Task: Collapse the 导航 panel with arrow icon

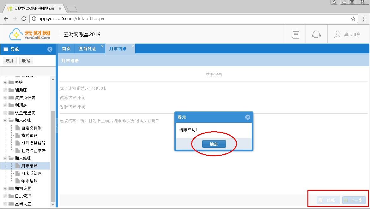Action: [x=50, y=49]
